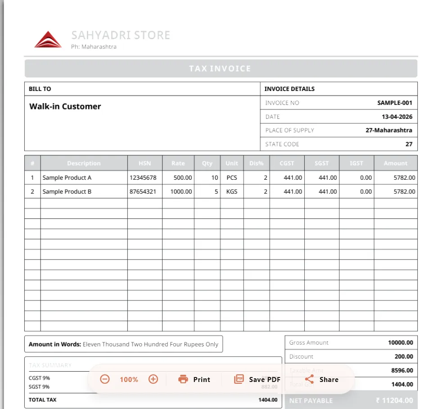This screenshot has height=409, width=438.
Task: Click the Share nodes icon
Action: point(310,379)
